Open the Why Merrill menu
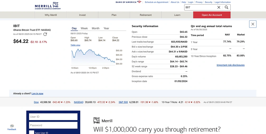The width and height of the screenshot is (266, 134). point(51,15)
